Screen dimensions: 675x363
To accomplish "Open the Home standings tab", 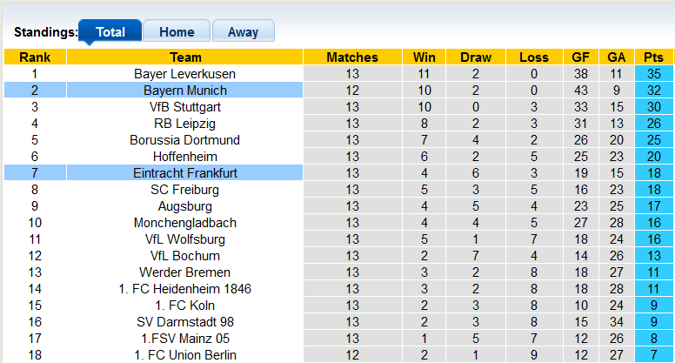I will [177, 32].
